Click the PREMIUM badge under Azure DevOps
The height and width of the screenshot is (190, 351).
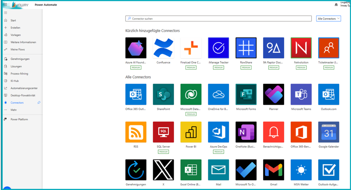(218, 152)
